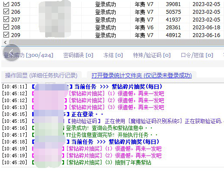Select row 208 with 年费 V6 status

113,27
